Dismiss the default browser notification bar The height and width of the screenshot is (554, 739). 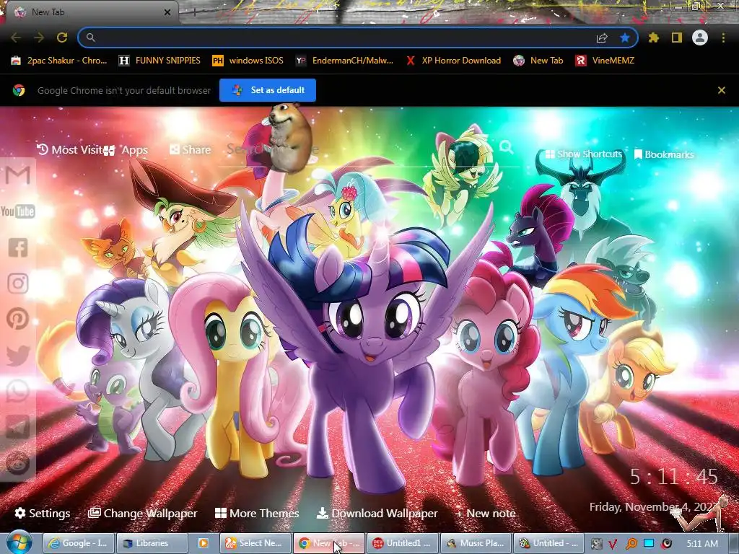point(721,90)
